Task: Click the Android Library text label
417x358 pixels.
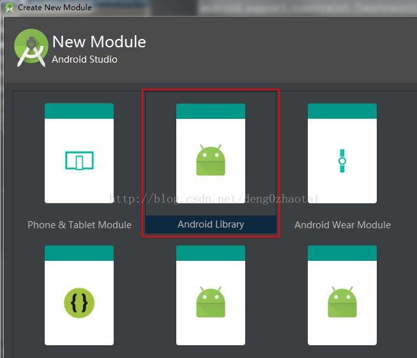Action: [x=211, y=224]
